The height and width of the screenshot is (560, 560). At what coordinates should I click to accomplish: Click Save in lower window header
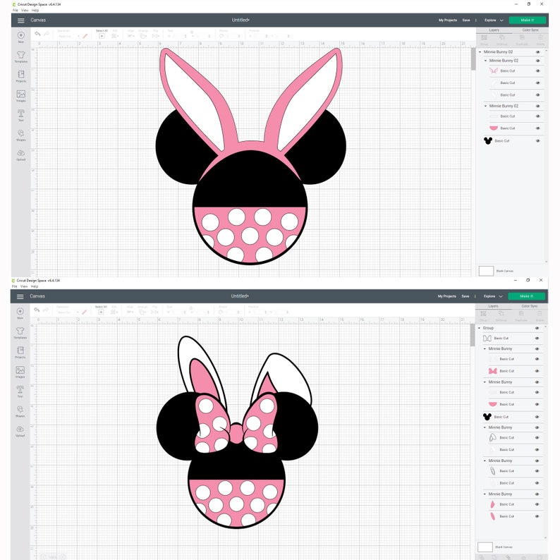click(x=465, y=296)
